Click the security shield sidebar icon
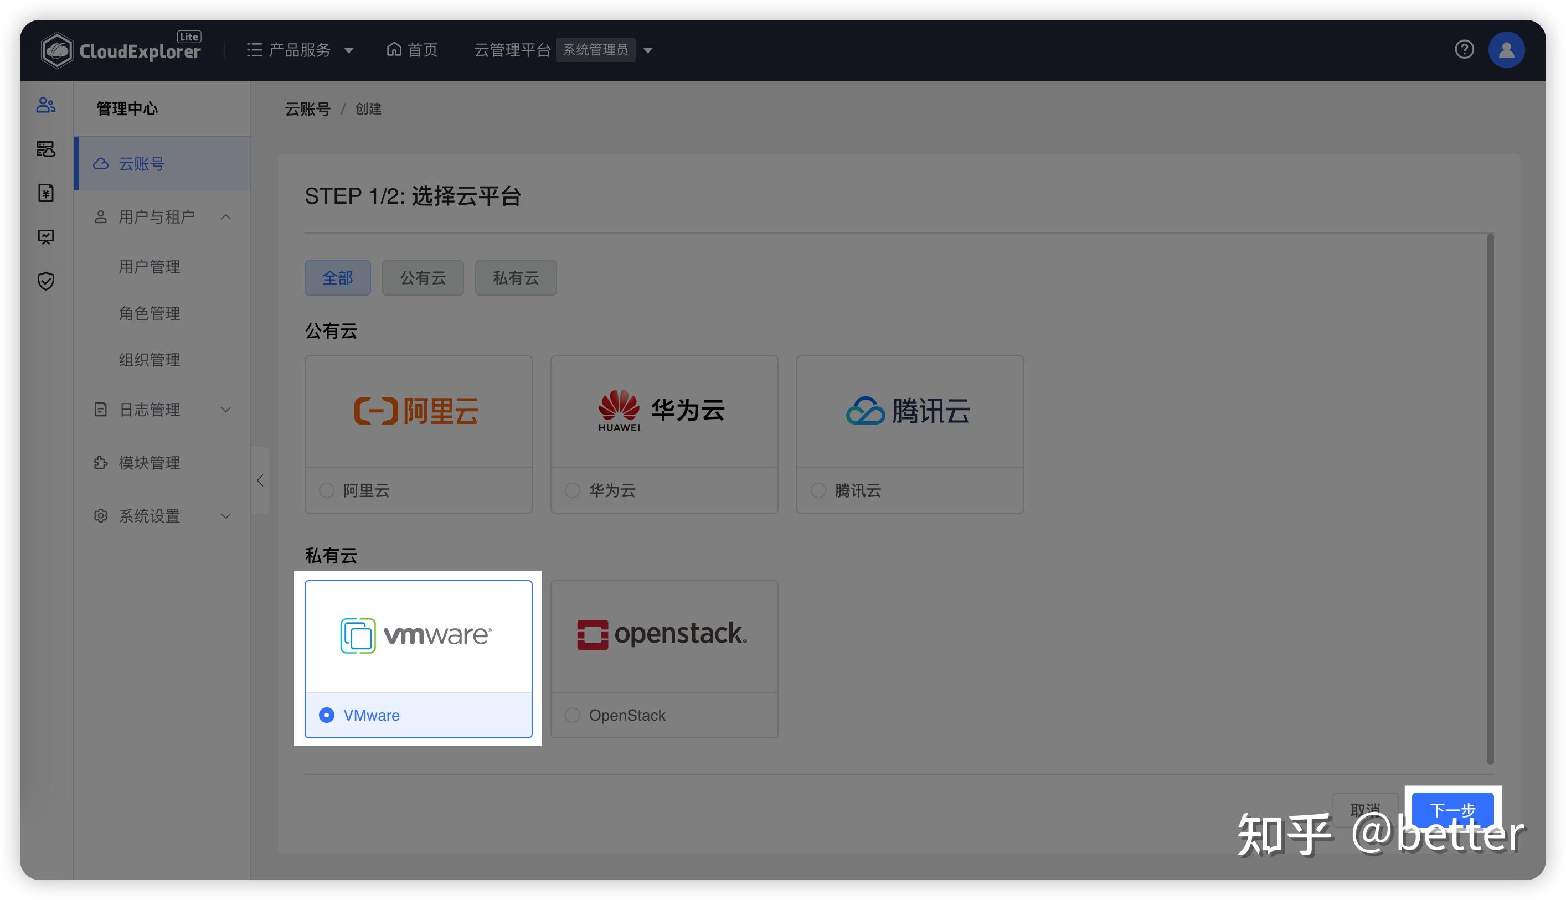Screen dimensions: 1566x900 pos(47,281)
